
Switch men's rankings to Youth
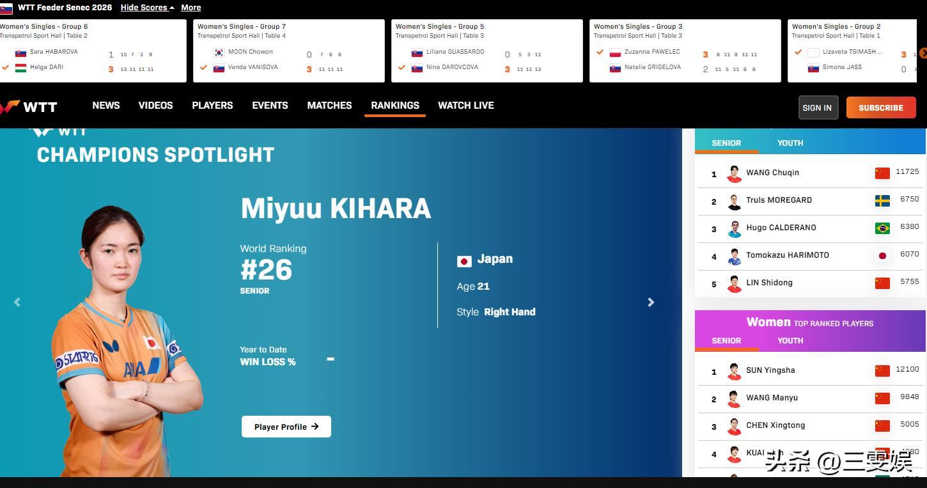[x=790, y=143]
